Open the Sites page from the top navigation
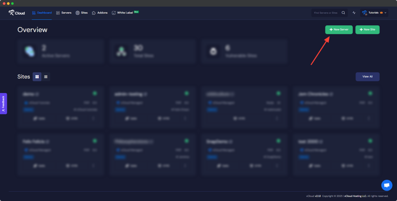This screenshot has height=201, width=397. [x=81, y=13]
